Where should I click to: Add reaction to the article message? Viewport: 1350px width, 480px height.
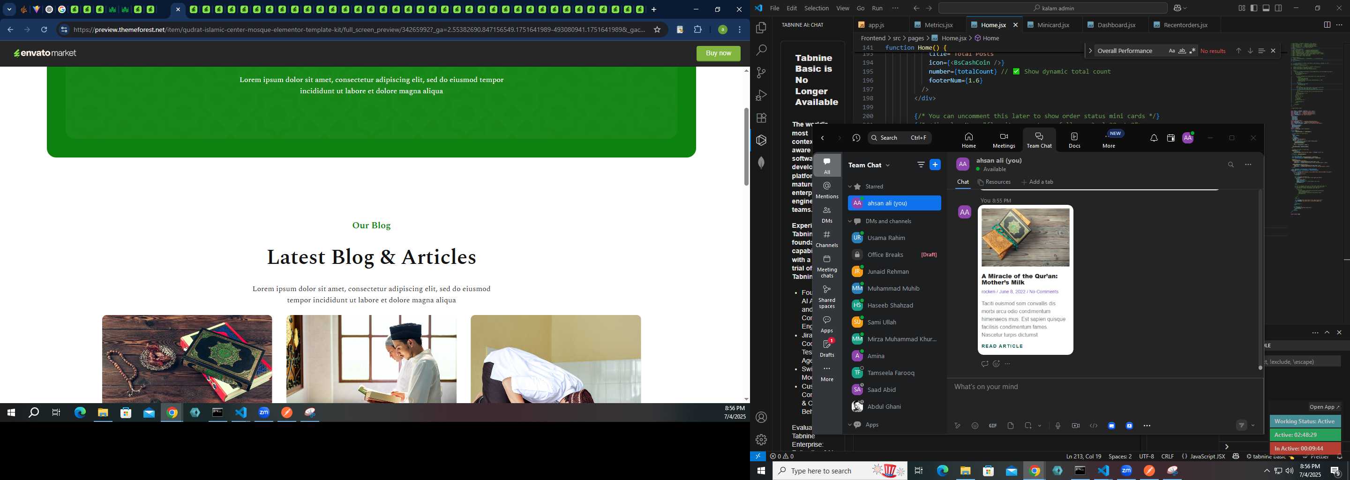[x=996, y=364]
